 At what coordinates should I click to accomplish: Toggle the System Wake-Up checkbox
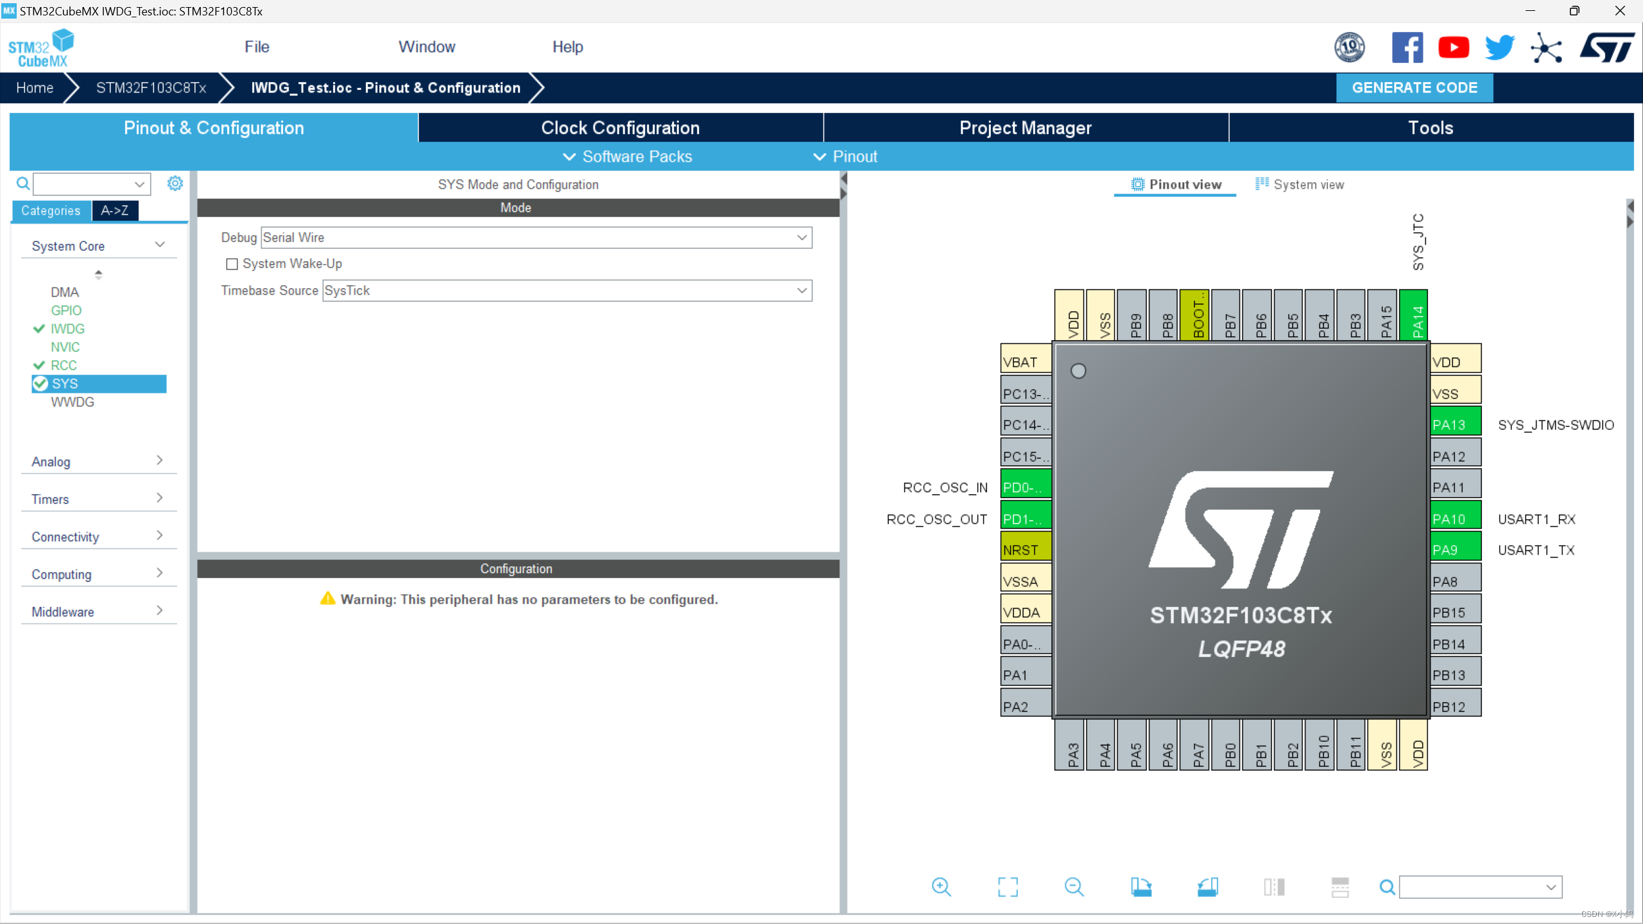[232, 263]
